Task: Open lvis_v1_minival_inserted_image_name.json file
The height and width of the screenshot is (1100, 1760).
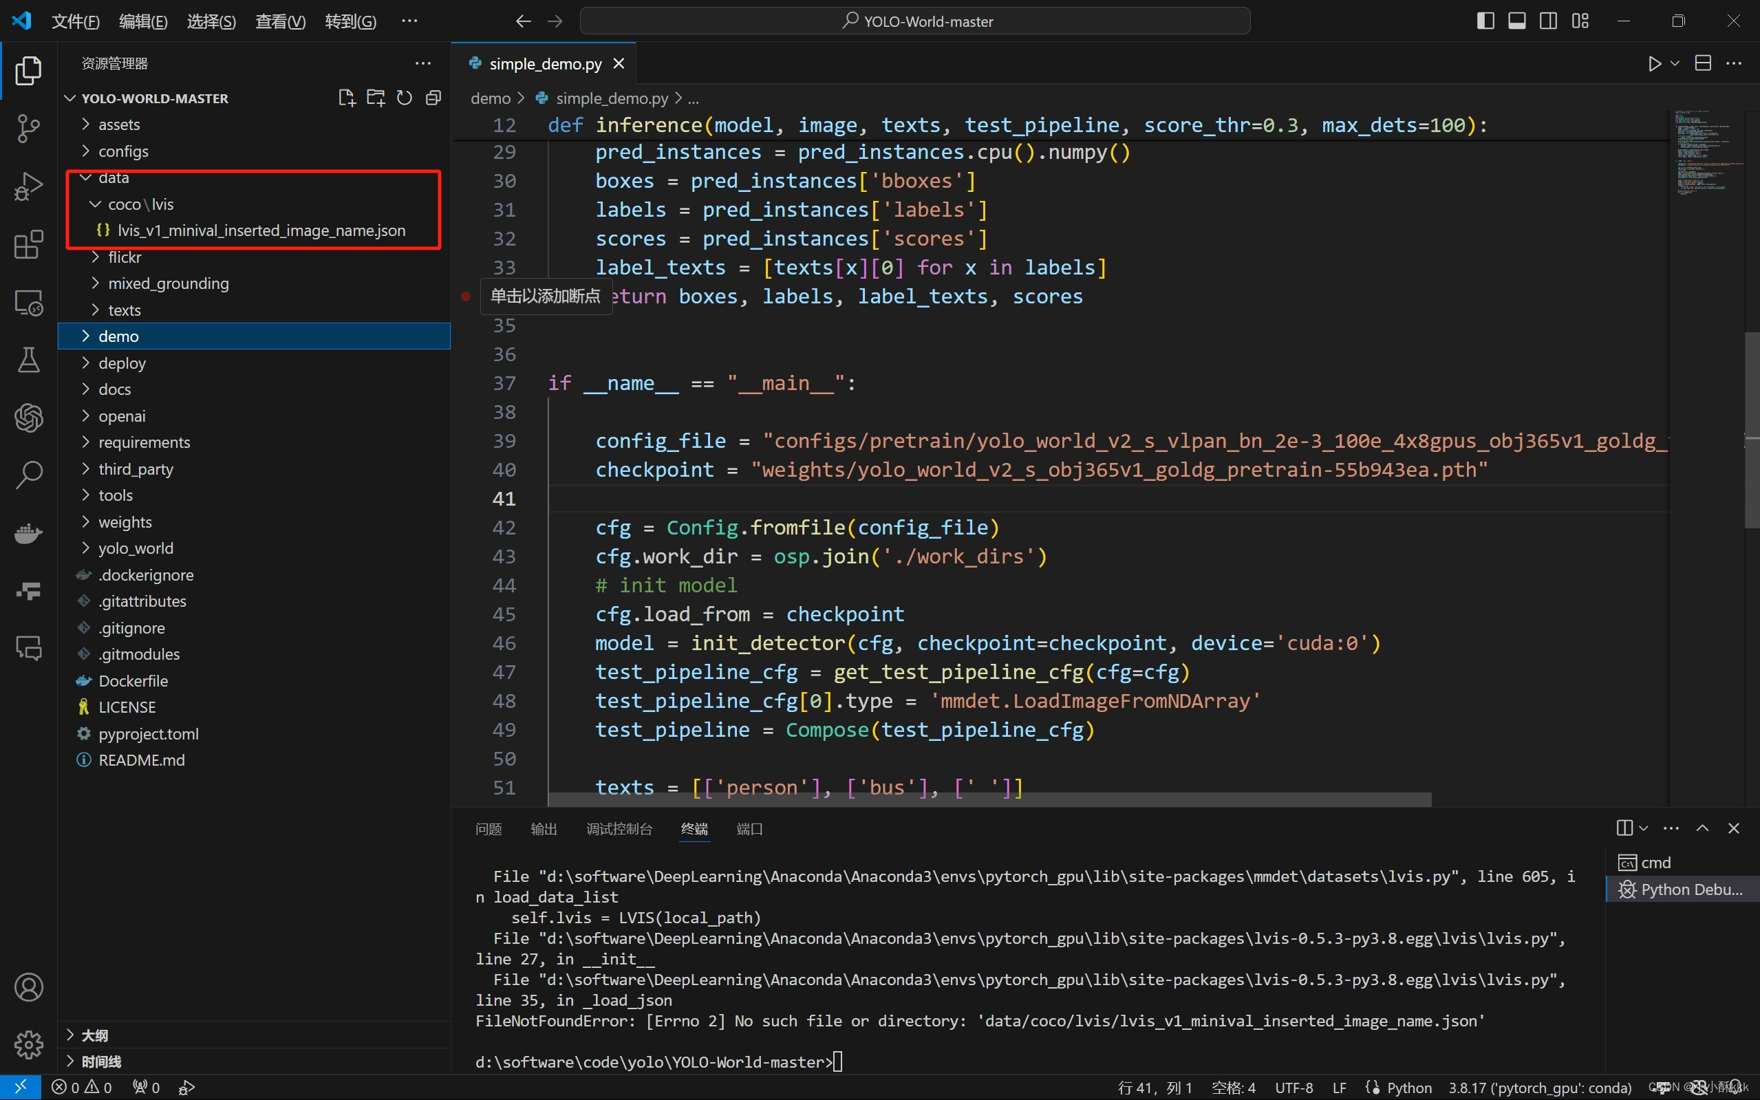Action: 261,229
